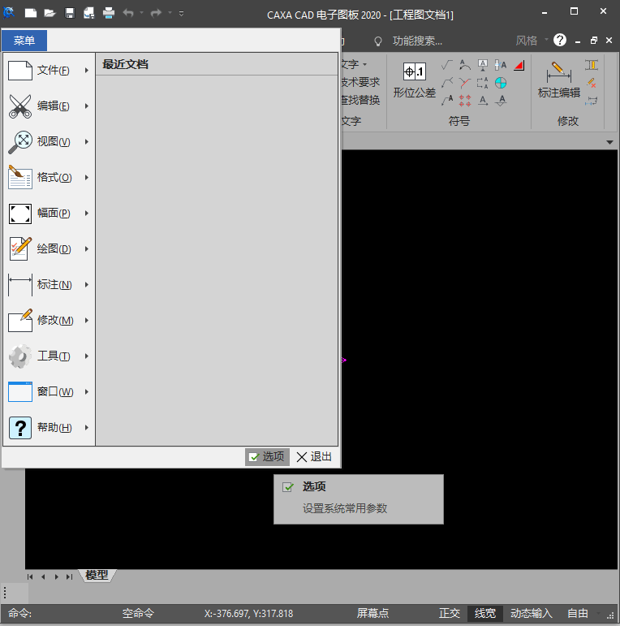Image resolution: width=620 pixels, height=626 pixels.
Task: Open the 编辑(E) menu
Action: (49, 106)
